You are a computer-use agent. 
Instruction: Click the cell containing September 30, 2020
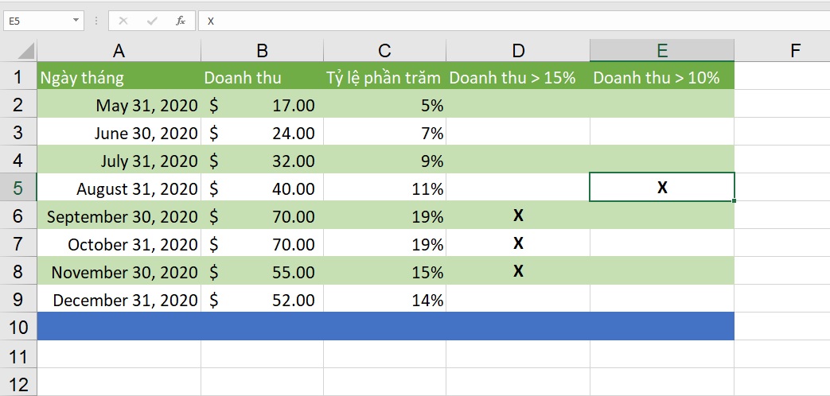[x=119, y=216]
